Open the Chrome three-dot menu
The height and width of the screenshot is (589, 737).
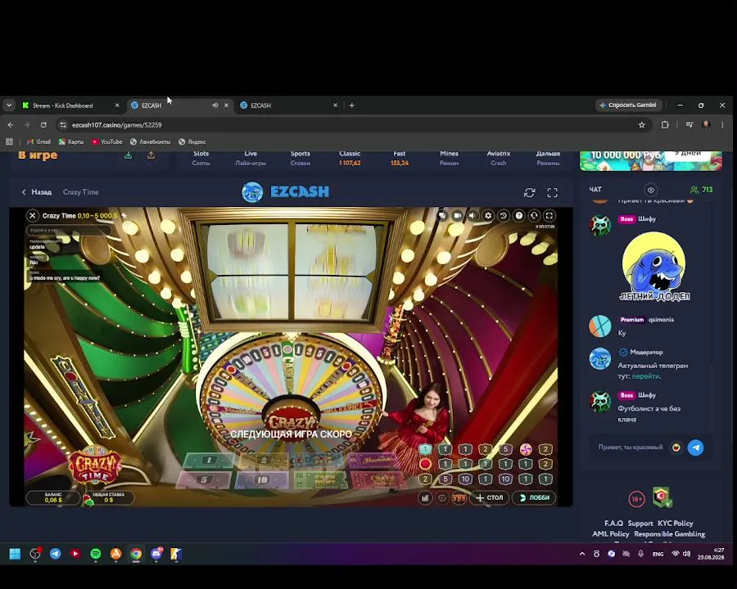click(x=722, y=125)
